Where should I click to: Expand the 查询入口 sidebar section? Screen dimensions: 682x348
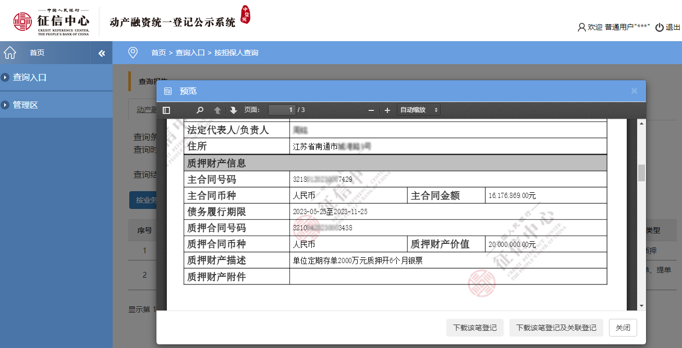30,77
